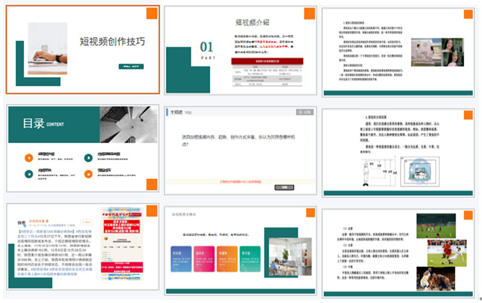Click orange number 4 circle icon in 目录
The image size is (482, 303).
pyautogui.click(x=88, y=173)
